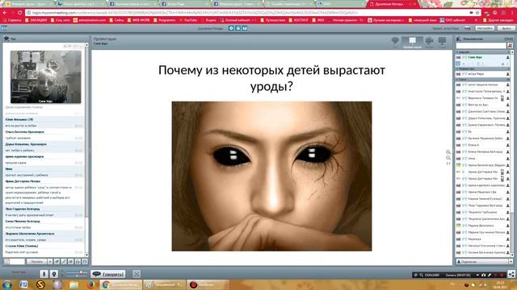
Task: Switch to the Chrome taskbar window
Action: point(121,284)
